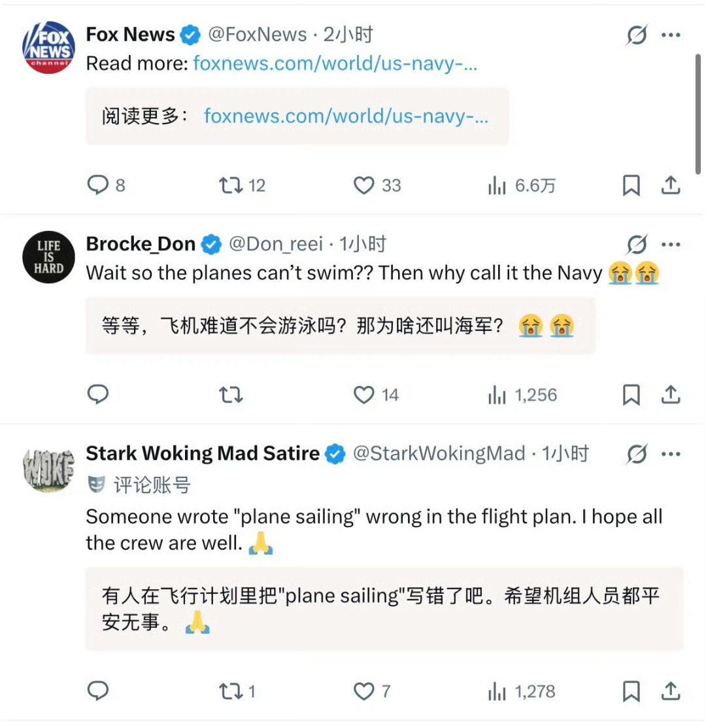
Task: View analytics for Brocke_Don's reply showing 1,256
Action: click(522, 394)
